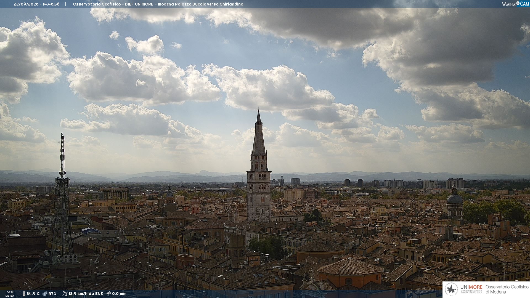Image resolution: width=530 pixels, height=298 pixels.
Task: Click the 47% humidity value
Action: pyautogui.click(x=52, y=294)
